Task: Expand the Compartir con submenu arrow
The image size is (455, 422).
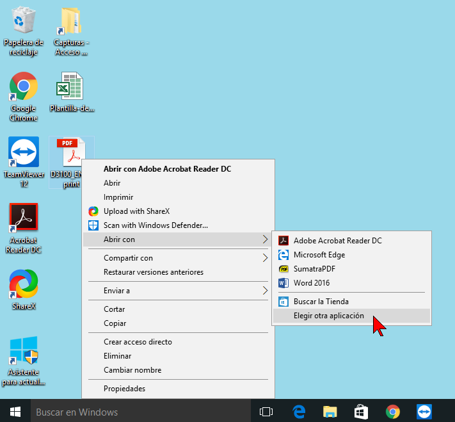Action: pyautogui.click(x=265, y=258)
